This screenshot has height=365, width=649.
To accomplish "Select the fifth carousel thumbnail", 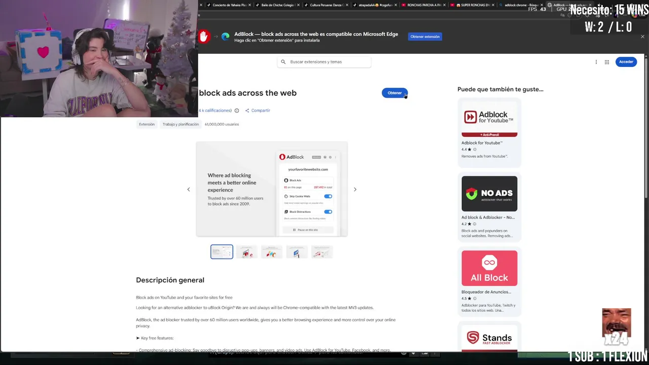I will (x=322, y=252).
